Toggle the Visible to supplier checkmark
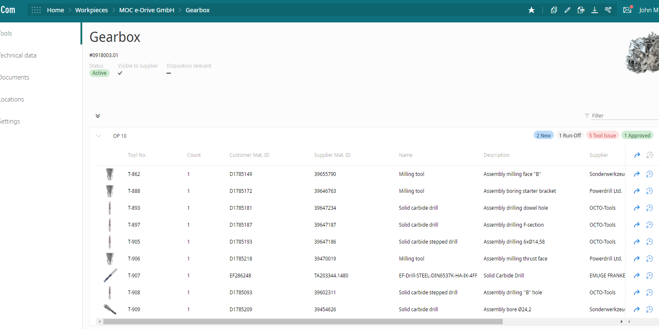Viewport: 659px width, 329px height. click(120, 73)
